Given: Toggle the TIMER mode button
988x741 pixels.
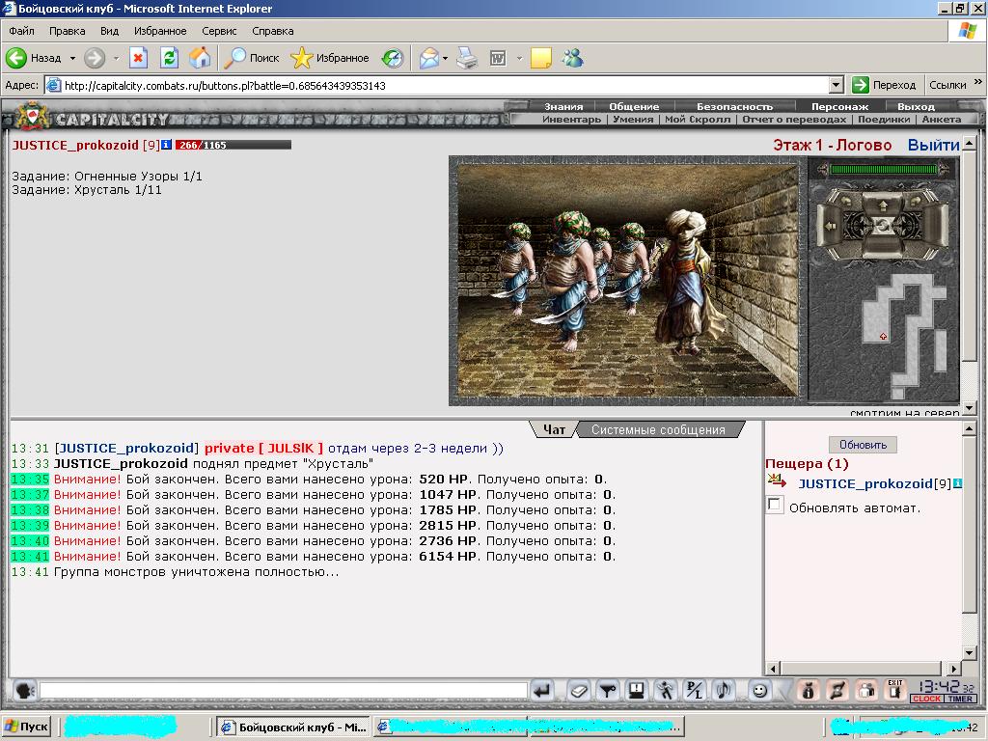Looking at the screenshot, I should coord(960,699).
